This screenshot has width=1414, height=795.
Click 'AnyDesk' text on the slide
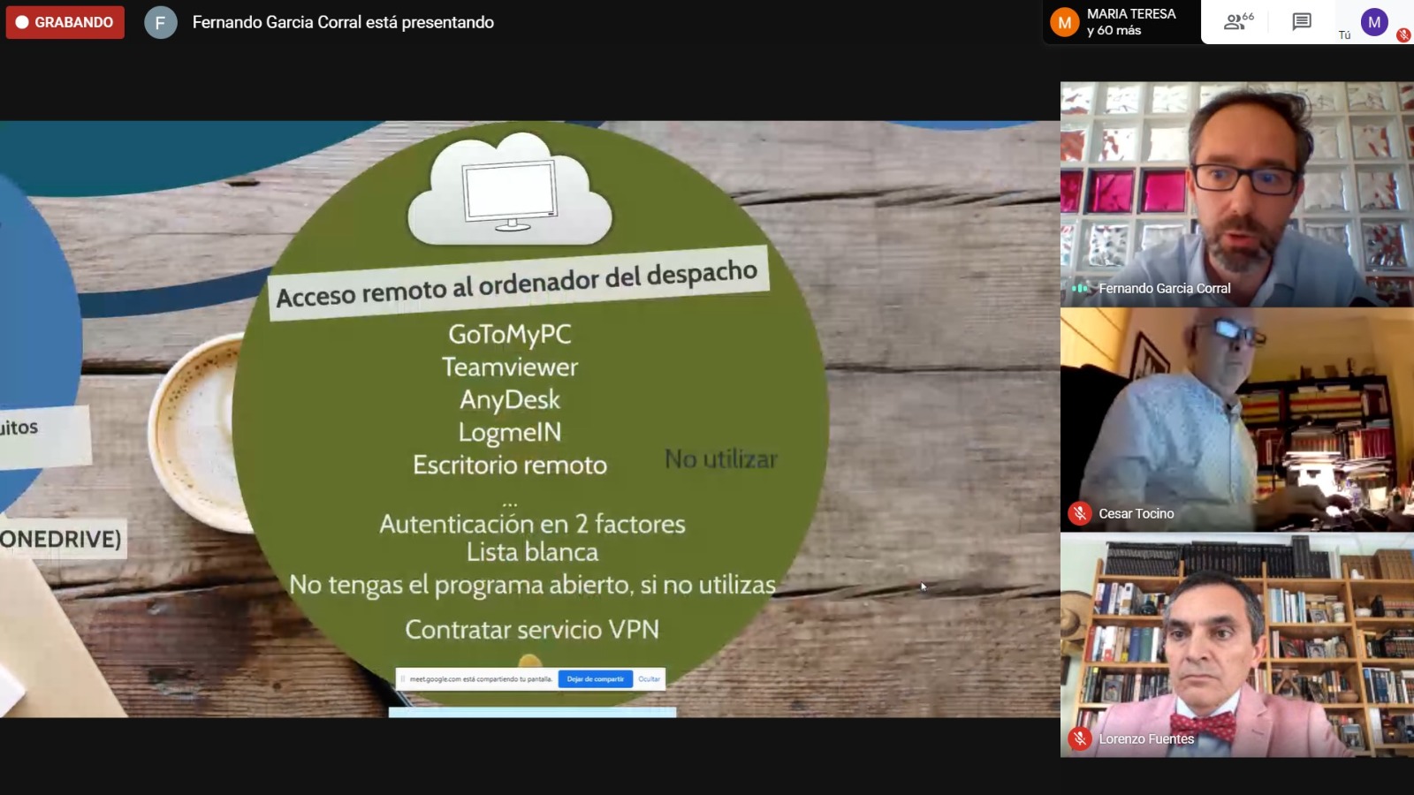(510, 400)
